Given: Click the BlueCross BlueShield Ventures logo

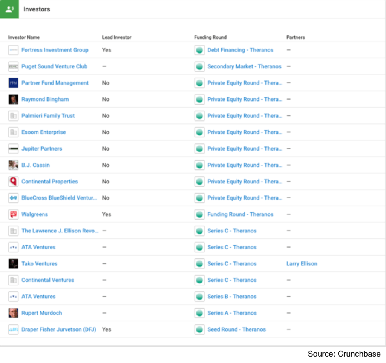Looking at the screenshot, I should (x=13, y=198).
